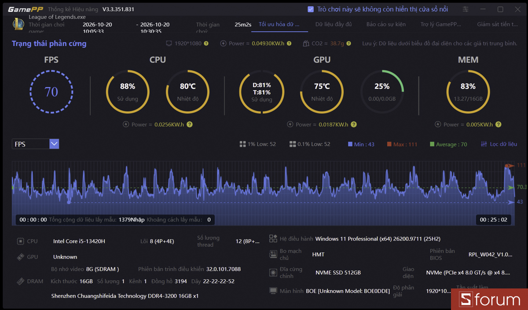
Task: Toggle the 'Trò chơi này sẽ không còn hiển thị' checkbox
Action: tap(311, 9)
